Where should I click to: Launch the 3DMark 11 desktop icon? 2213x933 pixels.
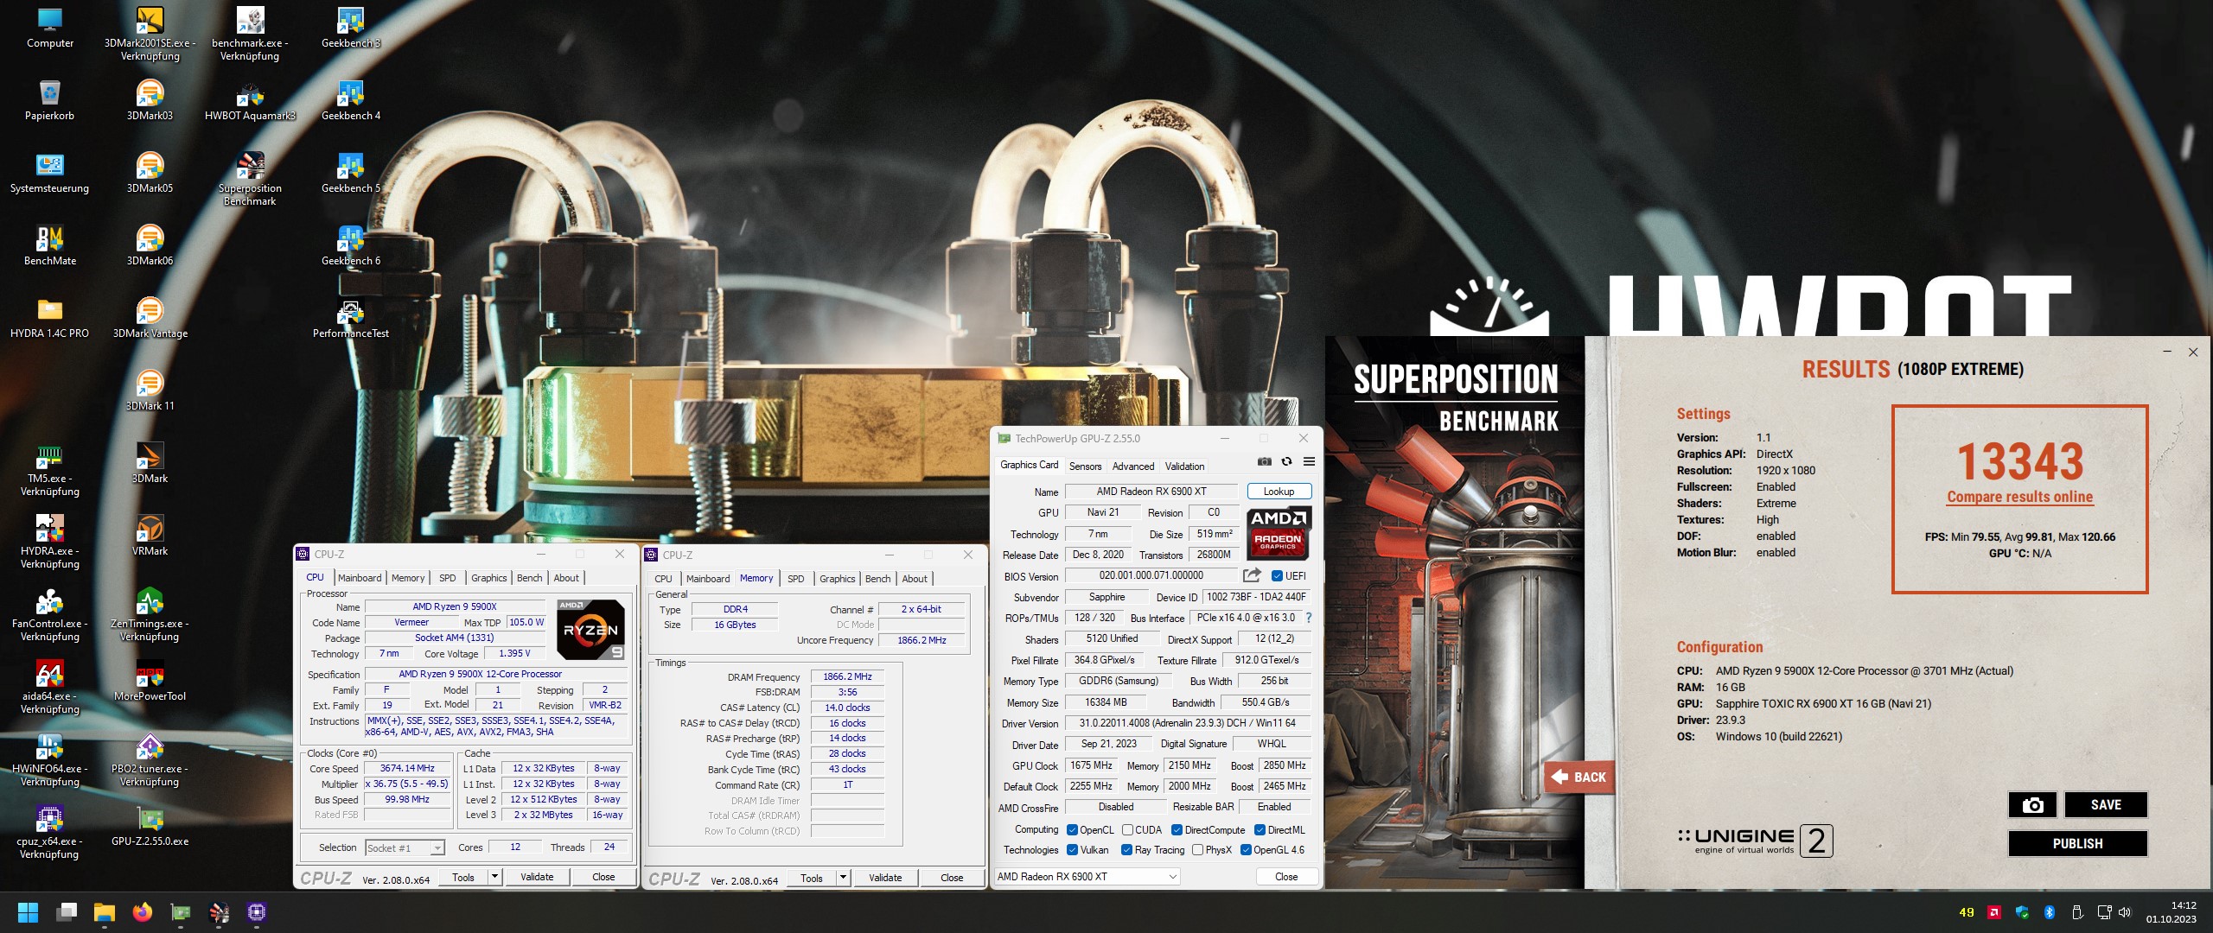pos(150,390)
